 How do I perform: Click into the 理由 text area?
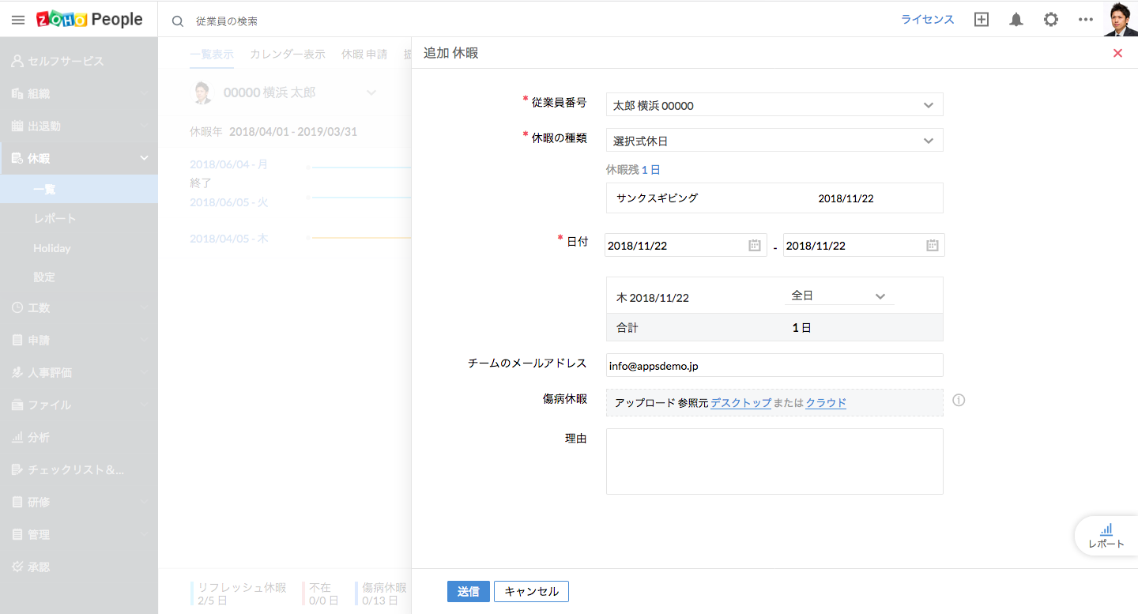(774, 461)
